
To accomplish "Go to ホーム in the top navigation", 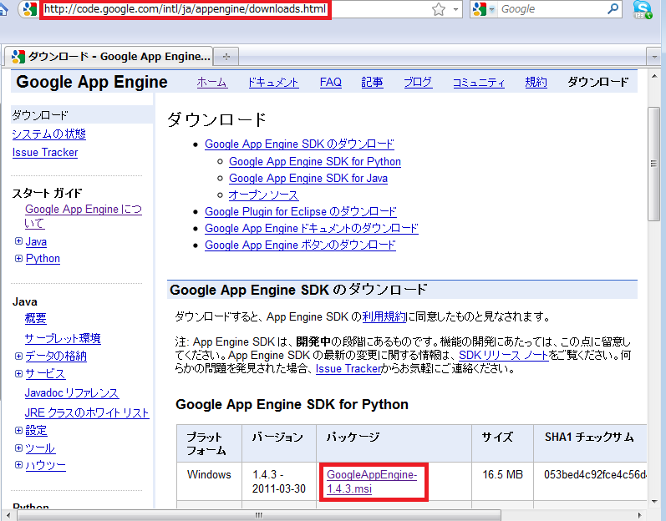I will 212,82.
